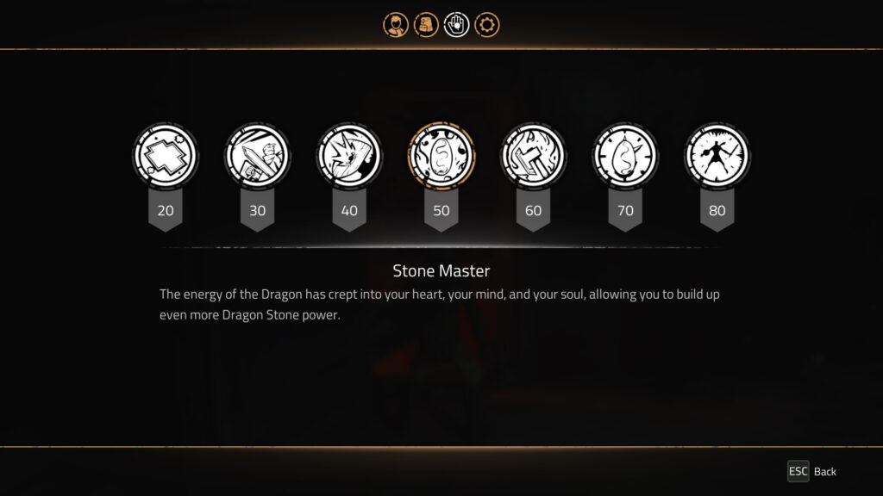The image size is (883, 496).
Task: Click the level 50 banner
Action: point(441,210)
